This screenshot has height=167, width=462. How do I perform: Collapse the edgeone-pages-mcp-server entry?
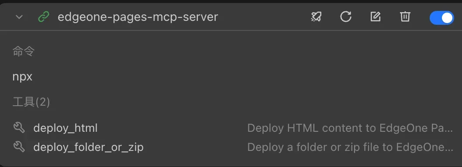pyautogui.click(x=19, y=17)
